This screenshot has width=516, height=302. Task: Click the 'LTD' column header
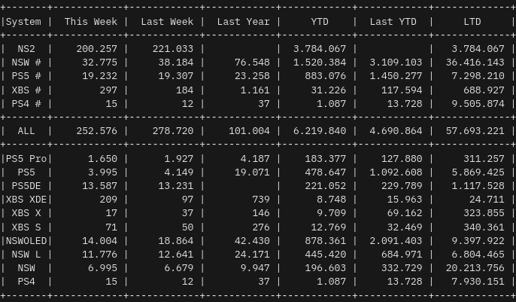pyautogui.click(x=472, y=22)
